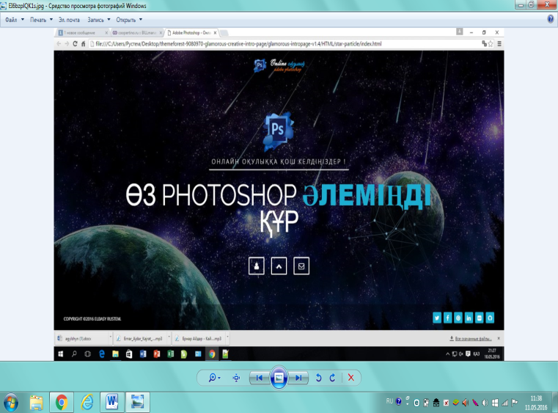This screenshot has height=413, width=558.
Task: Open the Action Center flag icon
Action: 514,403
